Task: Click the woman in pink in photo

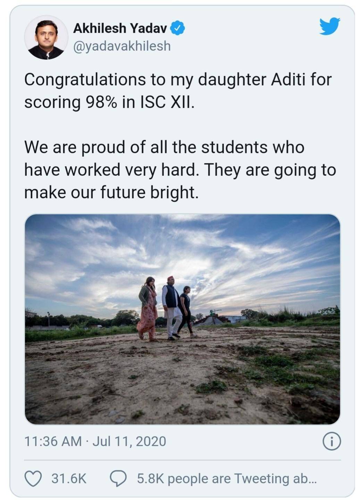Action: tap(147, 309)
